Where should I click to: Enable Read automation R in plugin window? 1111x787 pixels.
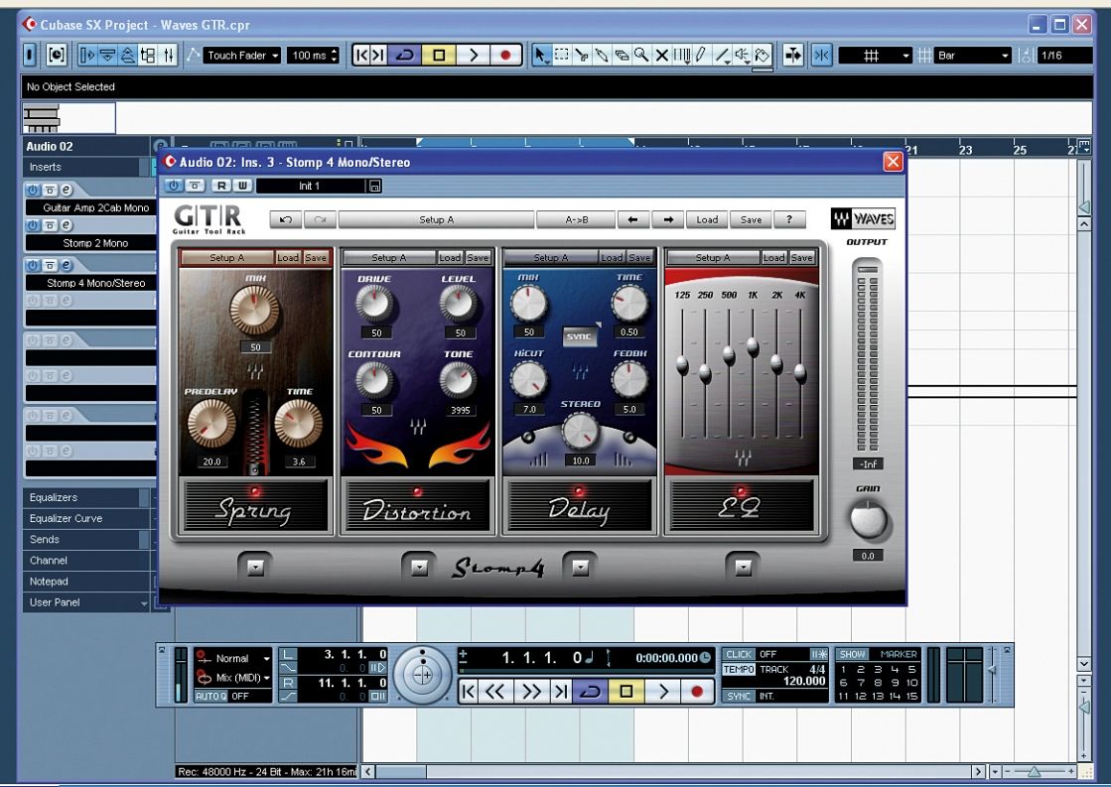(221, 186)
